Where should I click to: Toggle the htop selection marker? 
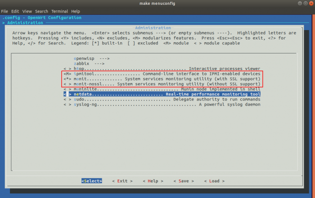(x=67, y=68)
